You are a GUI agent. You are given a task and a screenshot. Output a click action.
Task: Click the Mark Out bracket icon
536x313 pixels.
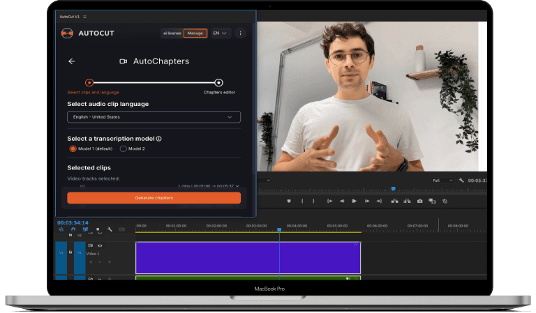coord(313,201)
